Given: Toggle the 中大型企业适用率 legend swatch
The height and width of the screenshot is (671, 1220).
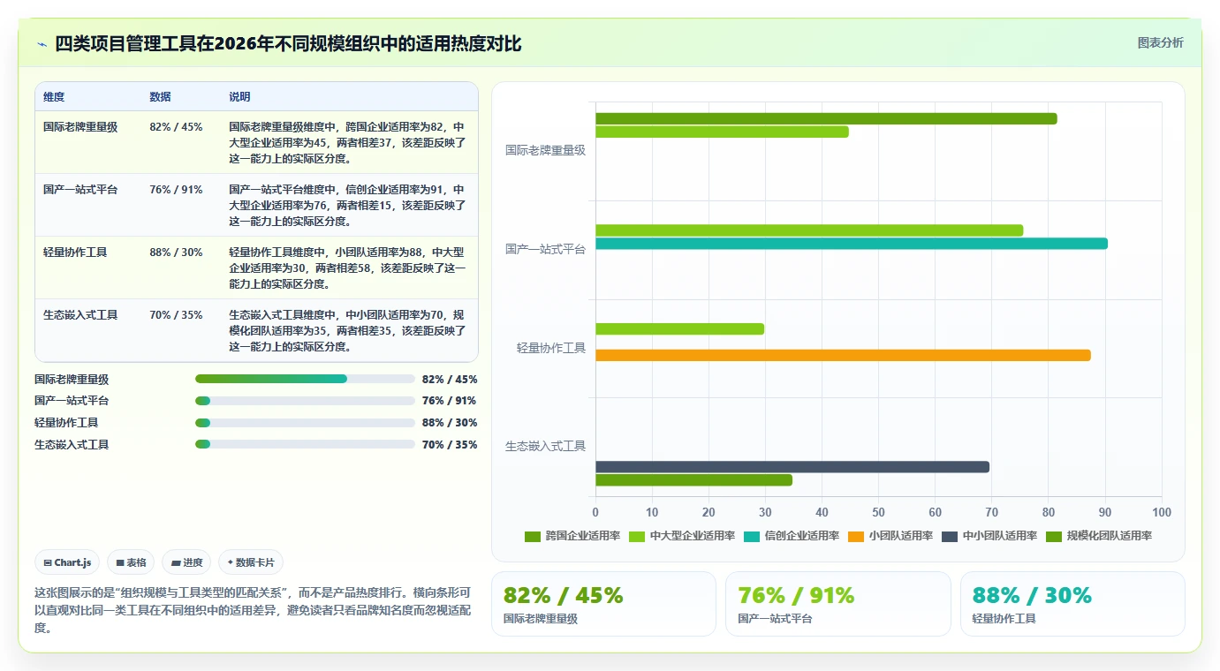Looking at the screenshot, I should tap(636, 536).
